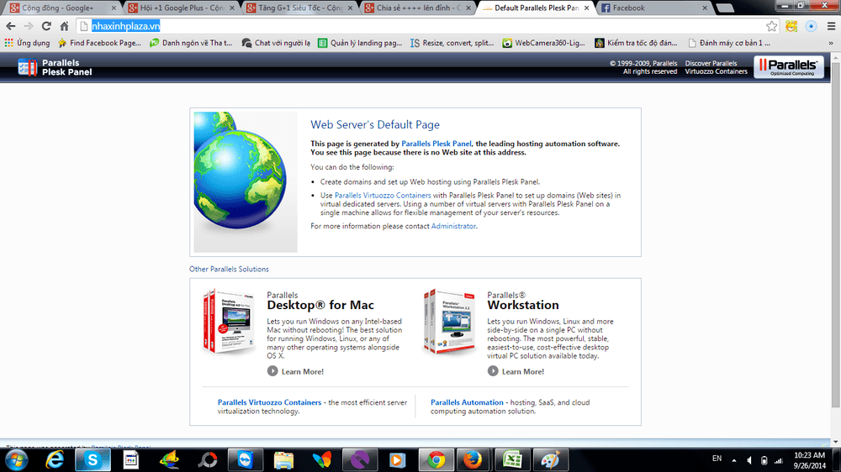Image resolution: width=841 pixels, height=472 pixels.
Task: Click the network signal tray icon
Action: point(780,460)
